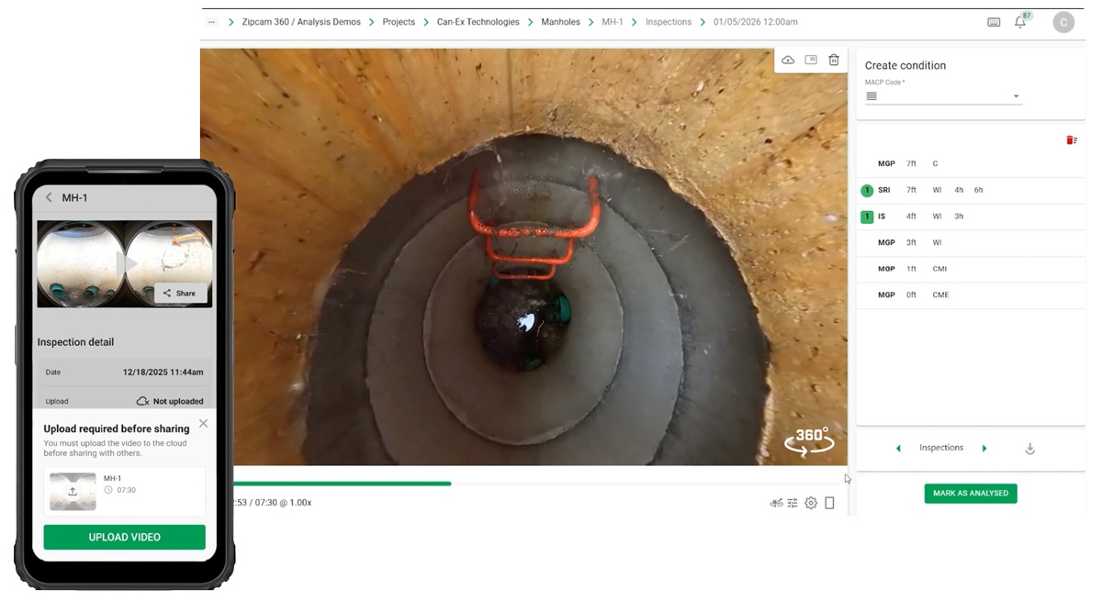Go to the next inspection with the right arrow
Image resolution: width=1102 pixels, height=601 pixels.
coord(984,449)
